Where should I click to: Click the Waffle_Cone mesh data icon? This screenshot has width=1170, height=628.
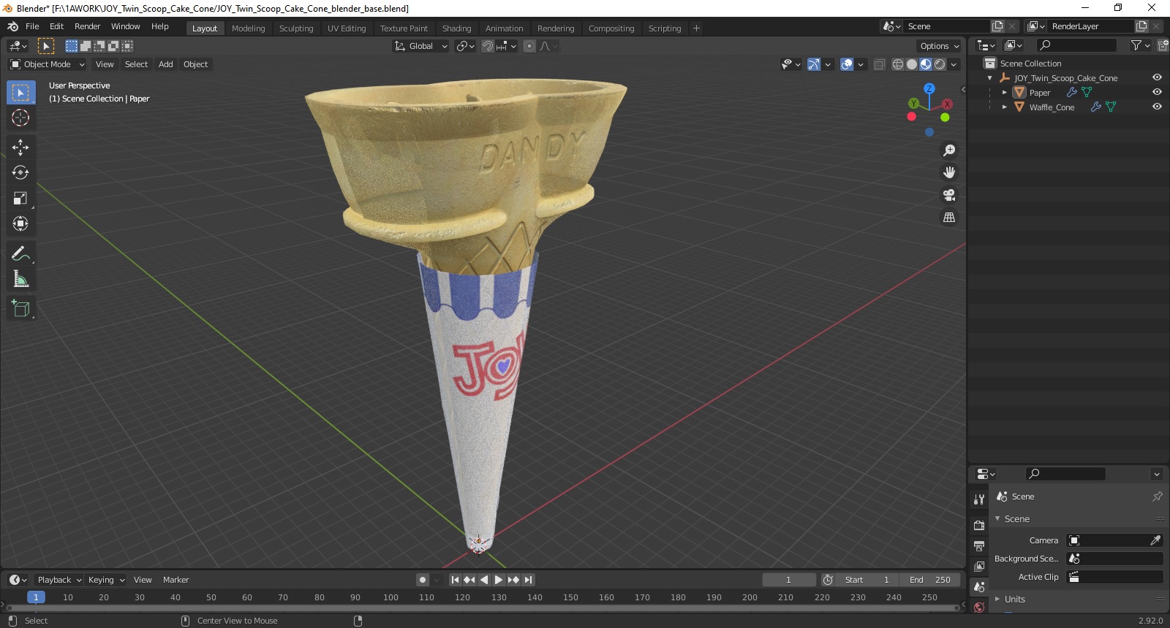click(x=1111, y=107)
